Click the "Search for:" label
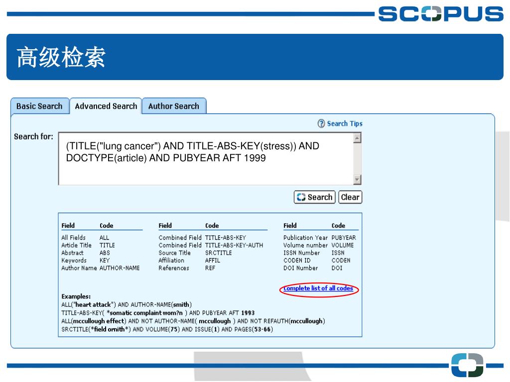Image resolution: width=510 pixels, height=382 pixels. tap(33, 136)
